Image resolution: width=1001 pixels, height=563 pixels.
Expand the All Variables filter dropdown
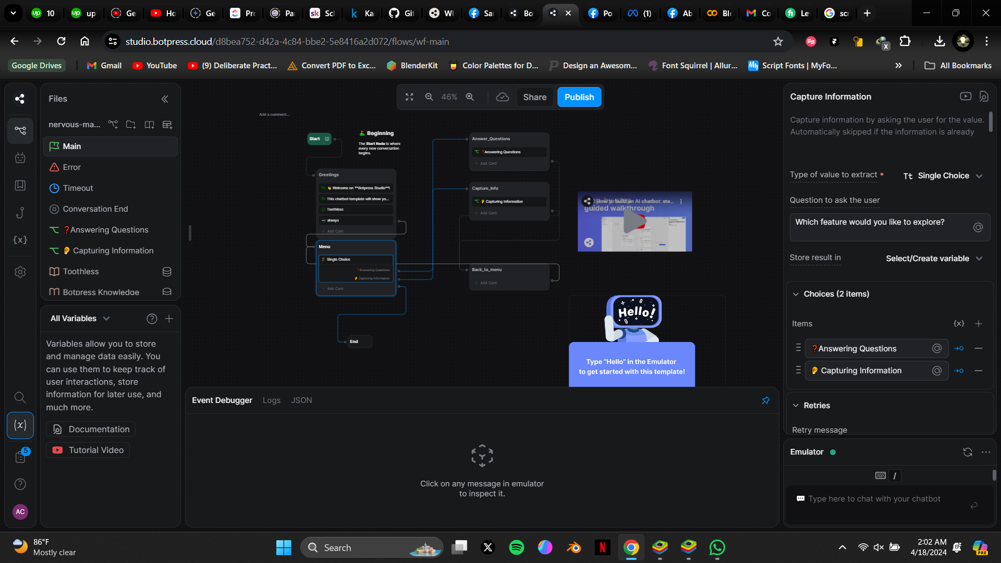click(x=106, y=319)
